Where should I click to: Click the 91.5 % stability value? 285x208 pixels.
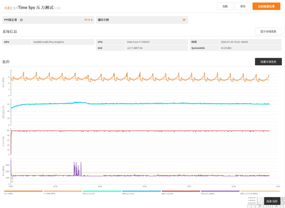(89, 20)
